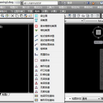Image resolution: width=103 pixels, height=103 pixels.
Task: Open the 计算2 menu
Action: [x=54, y=11]
